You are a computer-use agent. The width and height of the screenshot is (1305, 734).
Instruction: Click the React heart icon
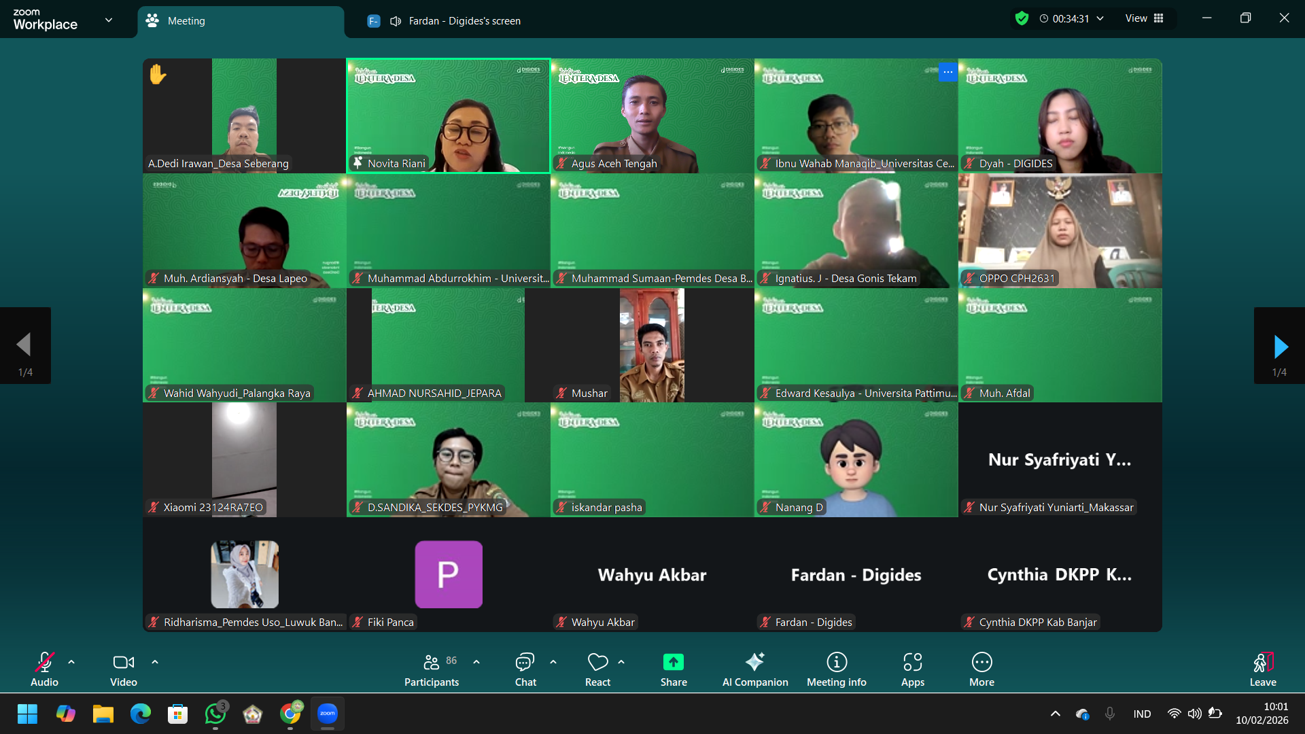click(597, 663)
